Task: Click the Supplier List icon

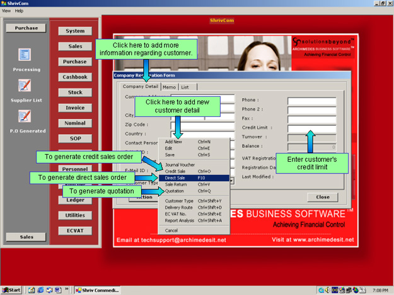Action: tap(25, 86)
